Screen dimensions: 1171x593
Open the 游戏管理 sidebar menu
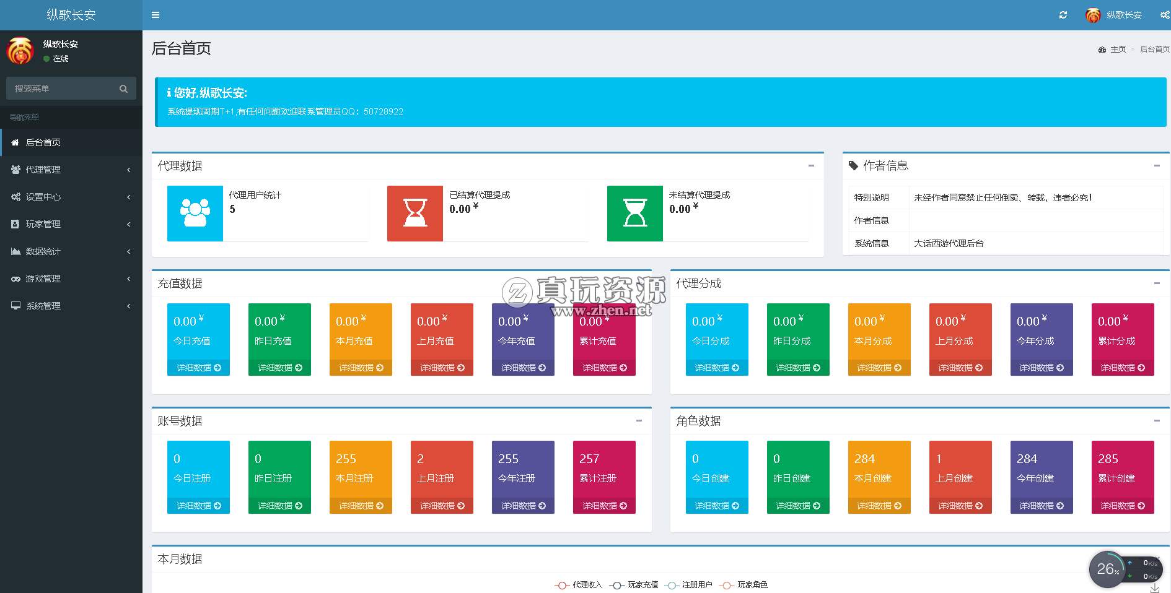(x=71, y=279)
